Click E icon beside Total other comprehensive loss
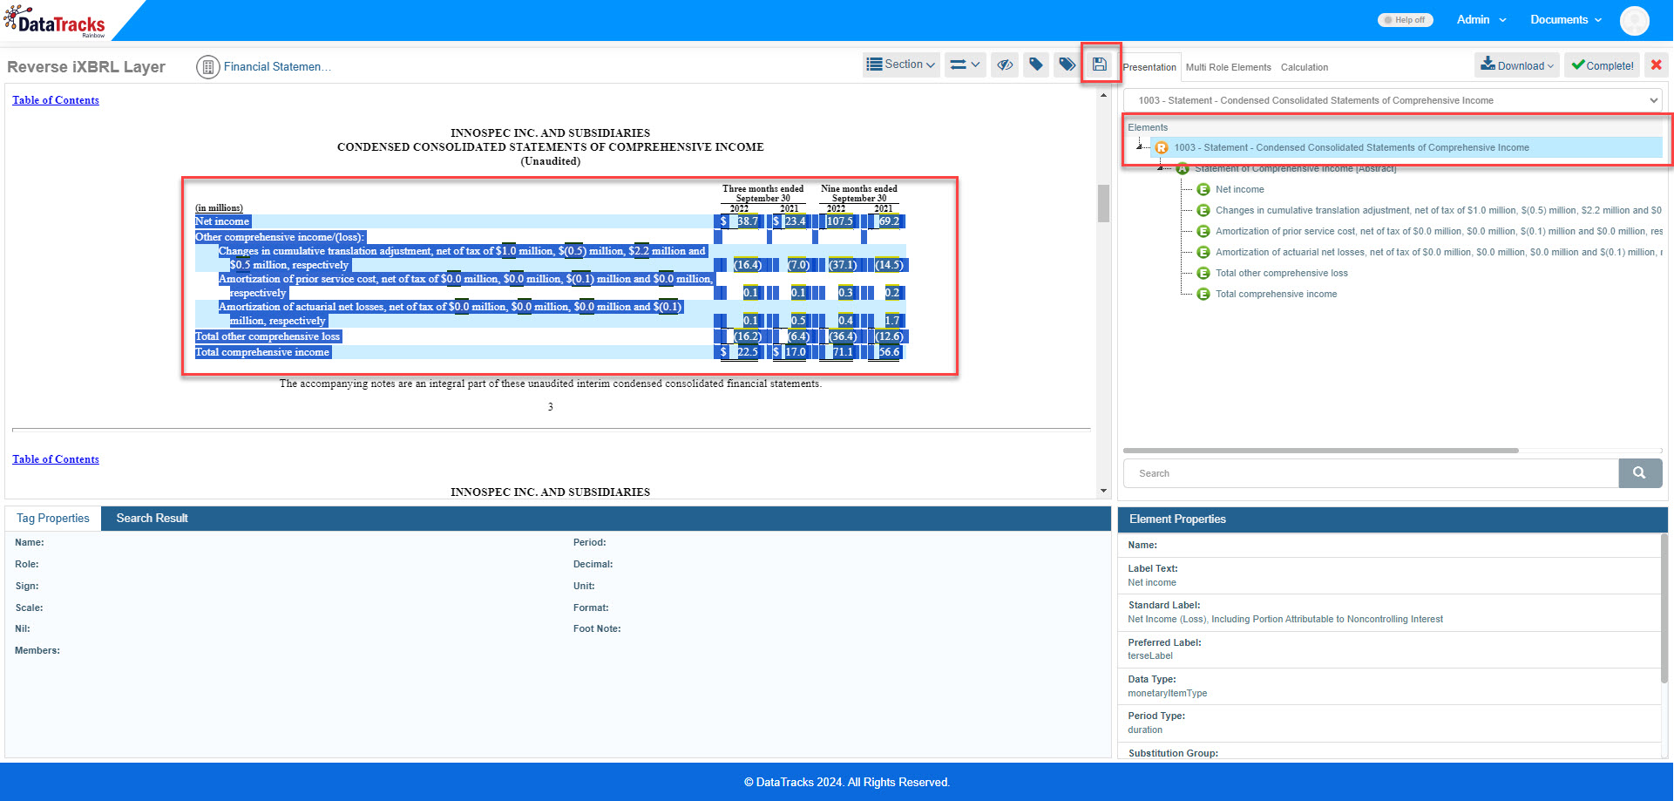Viewport: 1674px width, 801px height. click(1203, 273)
